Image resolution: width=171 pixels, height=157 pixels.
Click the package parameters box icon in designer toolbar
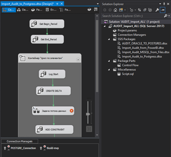[x=89, y=10]
